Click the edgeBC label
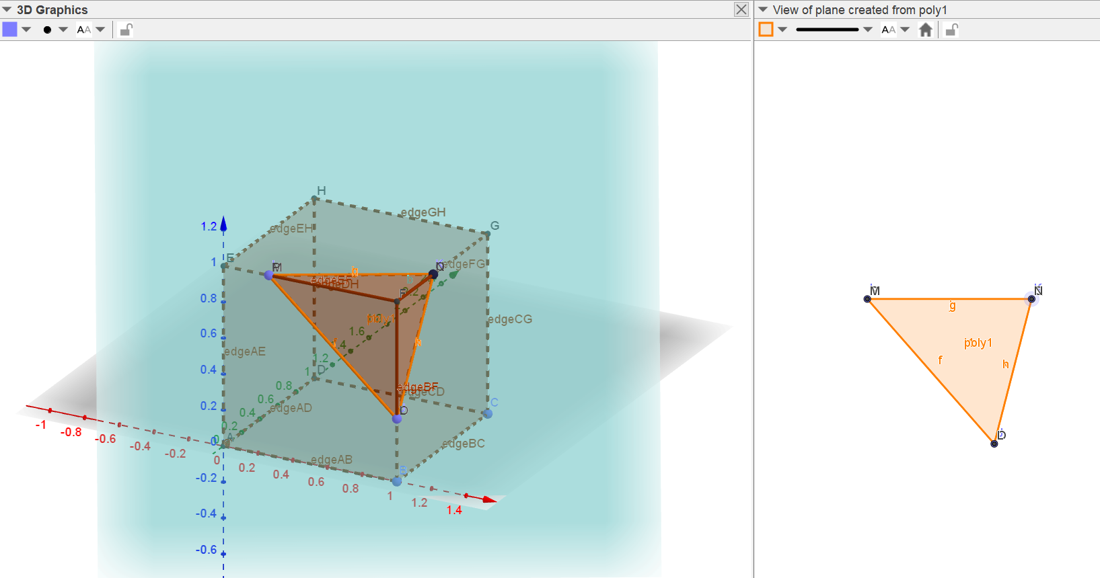This screenshot has width=1100, height=578. pyautogui.click(x=464, y=444)
